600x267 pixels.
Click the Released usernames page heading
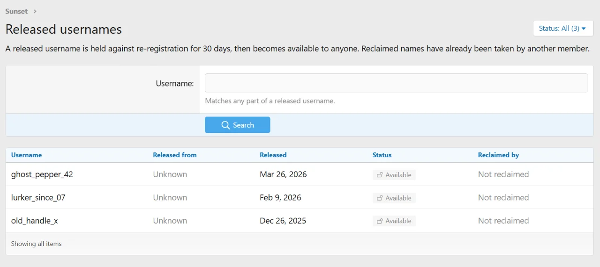[x=64, y=29]
